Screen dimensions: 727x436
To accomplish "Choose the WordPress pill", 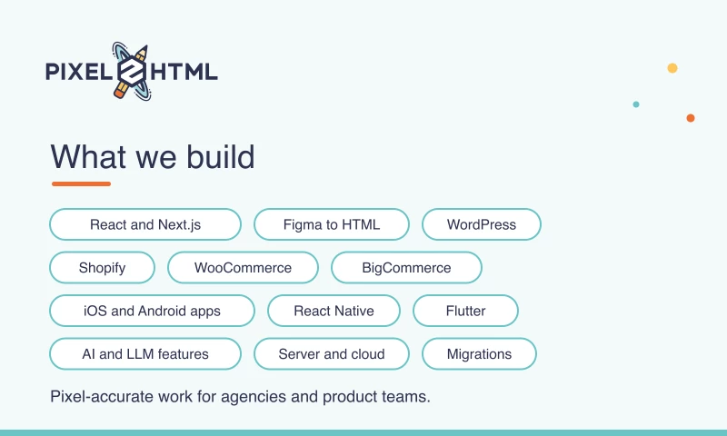I will click(482, 224).
